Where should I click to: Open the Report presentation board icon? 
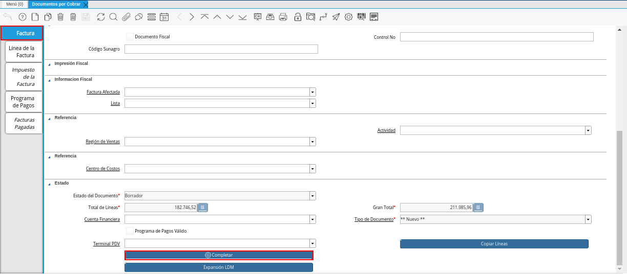pos(258,17)
